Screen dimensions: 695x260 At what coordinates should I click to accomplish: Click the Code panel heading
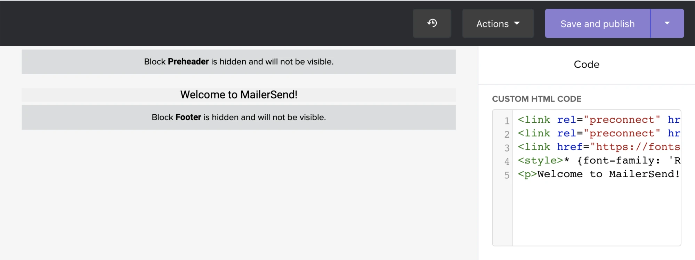coord(586,64)
